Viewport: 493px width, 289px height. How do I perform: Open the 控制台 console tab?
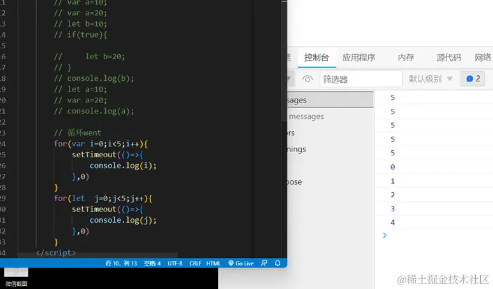[x=317, y=57]
